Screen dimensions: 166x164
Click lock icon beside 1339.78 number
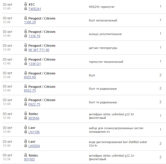(26, 36)
